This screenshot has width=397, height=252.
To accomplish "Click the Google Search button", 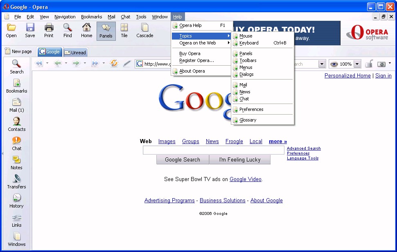I will (183, 159).
